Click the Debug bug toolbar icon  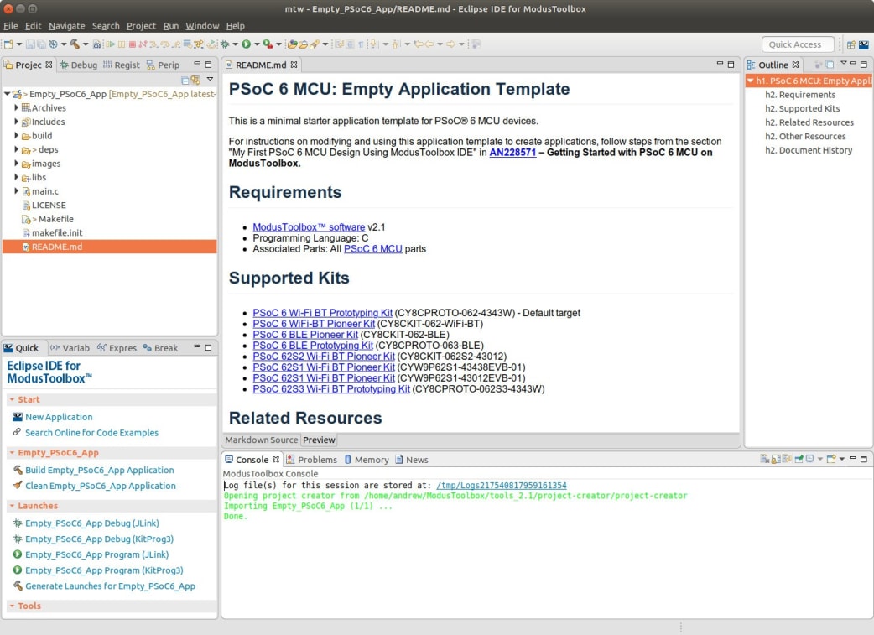point(224,44)
